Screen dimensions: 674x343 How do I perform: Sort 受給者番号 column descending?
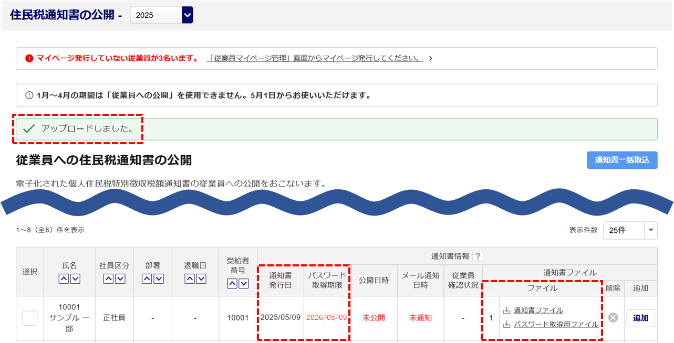coord(243,284)
